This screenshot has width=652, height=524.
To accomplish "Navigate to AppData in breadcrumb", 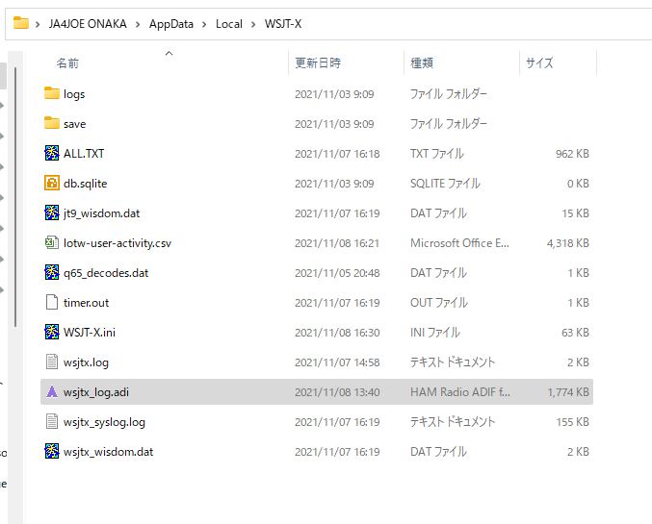I will pos(171,24).
